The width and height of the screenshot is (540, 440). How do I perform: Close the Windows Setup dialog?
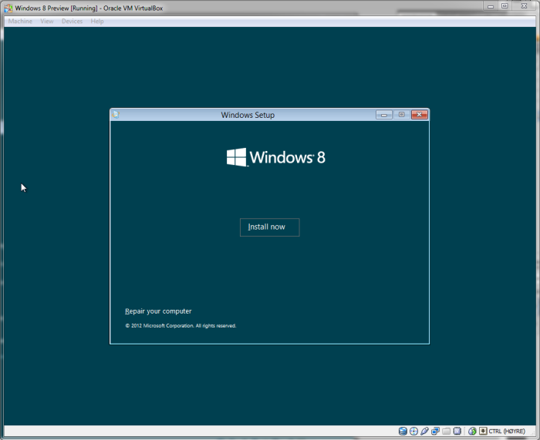pos(420,115)
